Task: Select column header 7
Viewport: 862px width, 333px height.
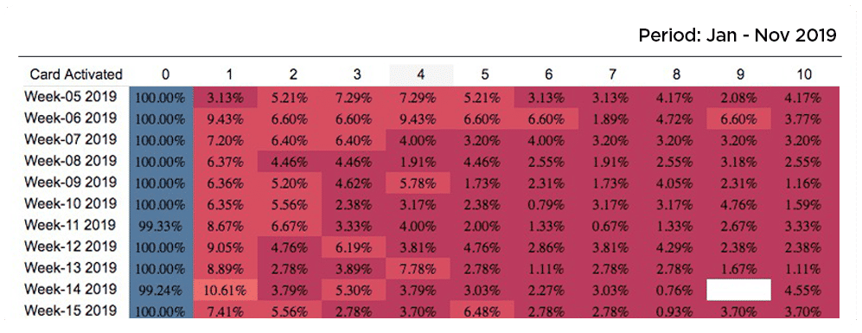Action: pyautogui.click(x=612, y=74)
